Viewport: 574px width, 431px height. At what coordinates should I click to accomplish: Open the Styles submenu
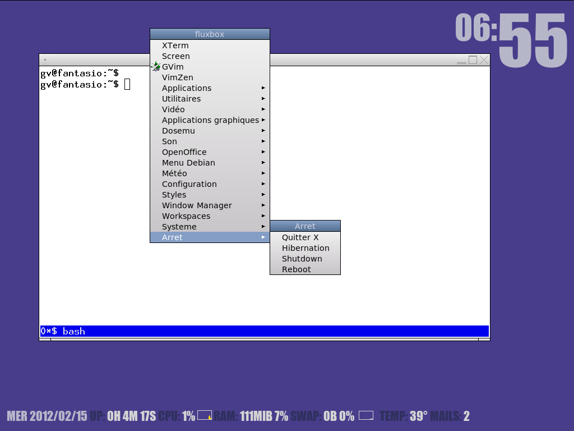point(210,194)
